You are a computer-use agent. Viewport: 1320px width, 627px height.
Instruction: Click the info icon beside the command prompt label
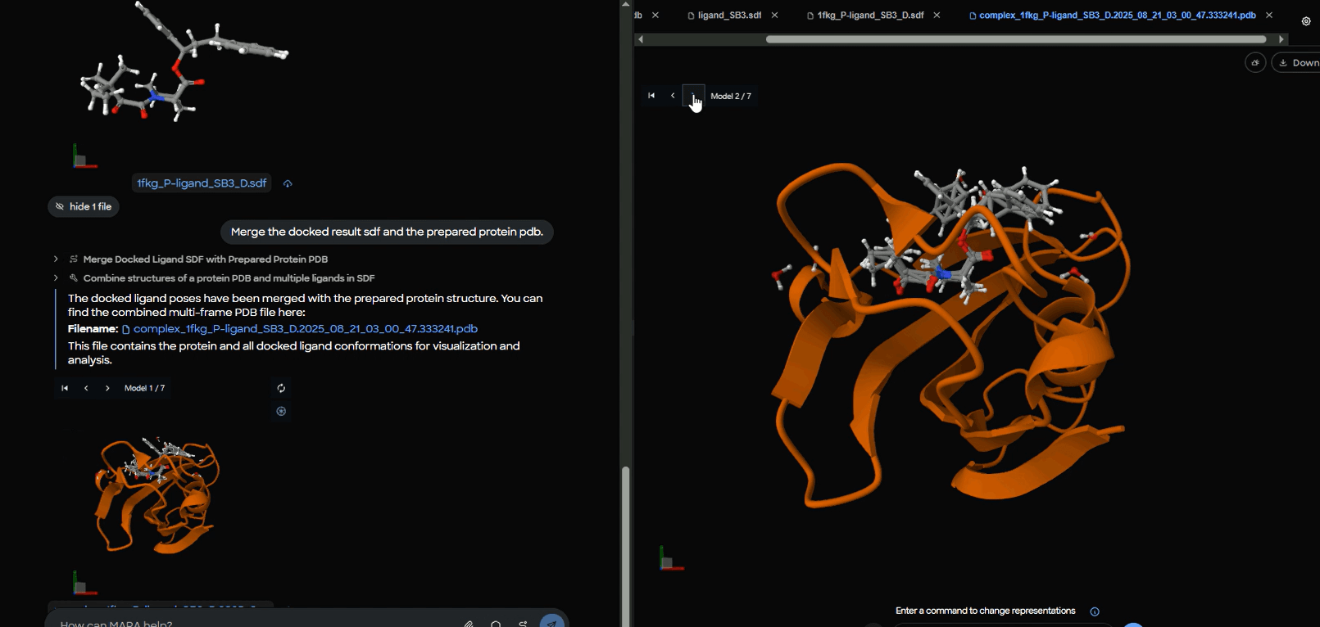tap(1095, 611)
